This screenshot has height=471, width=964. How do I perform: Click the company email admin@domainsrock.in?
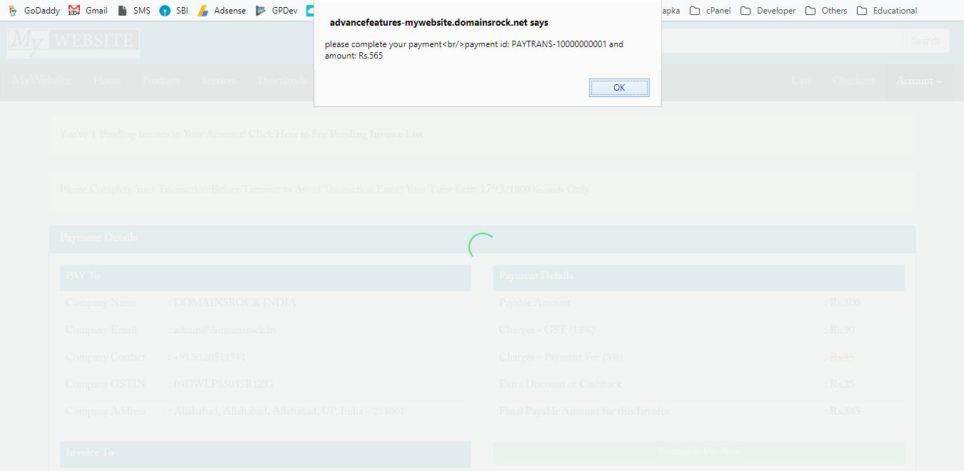(x=225, y=330)
